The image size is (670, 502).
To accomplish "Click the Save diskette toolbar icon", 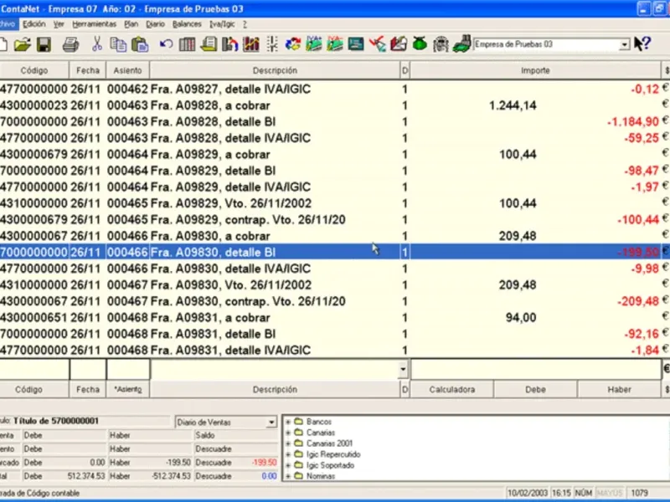I will point(44,44).
